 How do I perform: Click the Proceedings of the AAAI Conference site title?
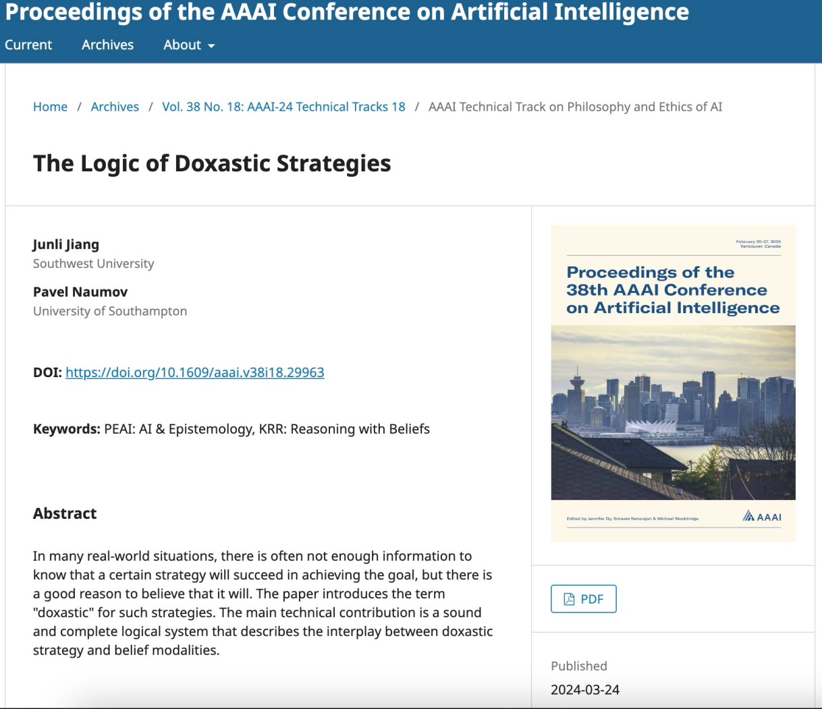(347, 12)
